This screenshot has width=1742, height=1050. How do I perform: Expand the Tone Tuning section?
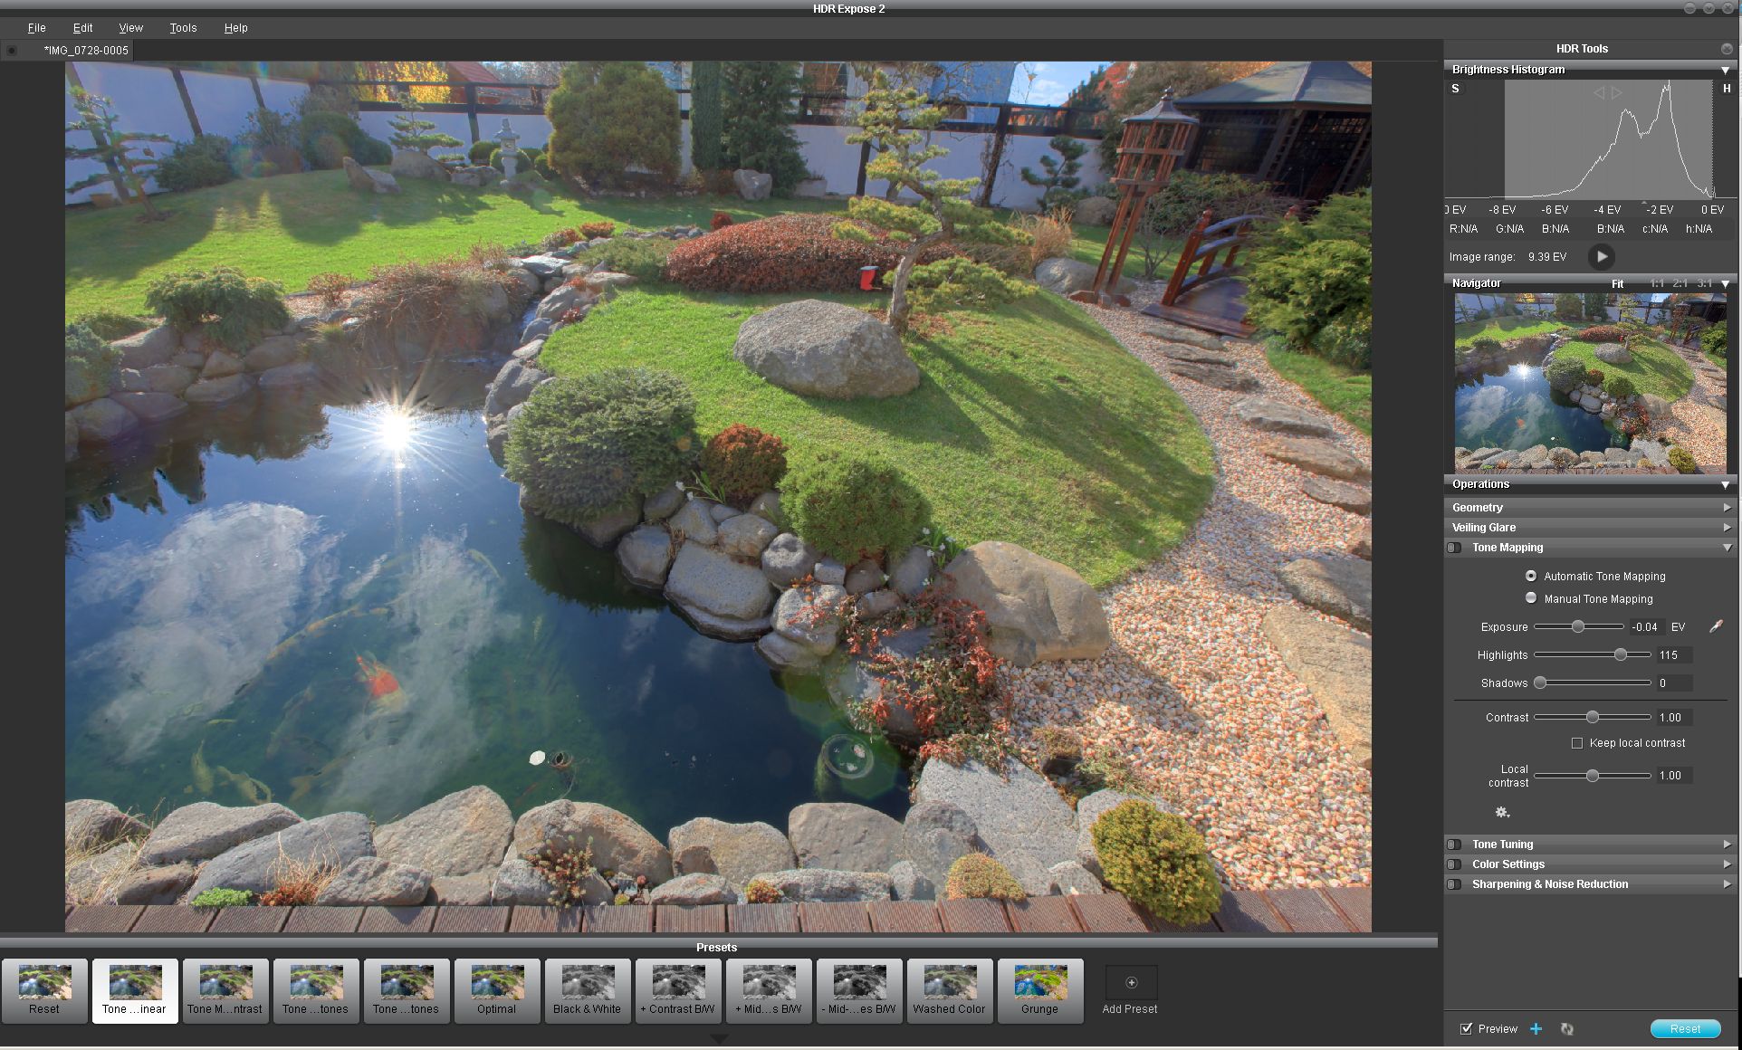click(x=1727, y=845)
